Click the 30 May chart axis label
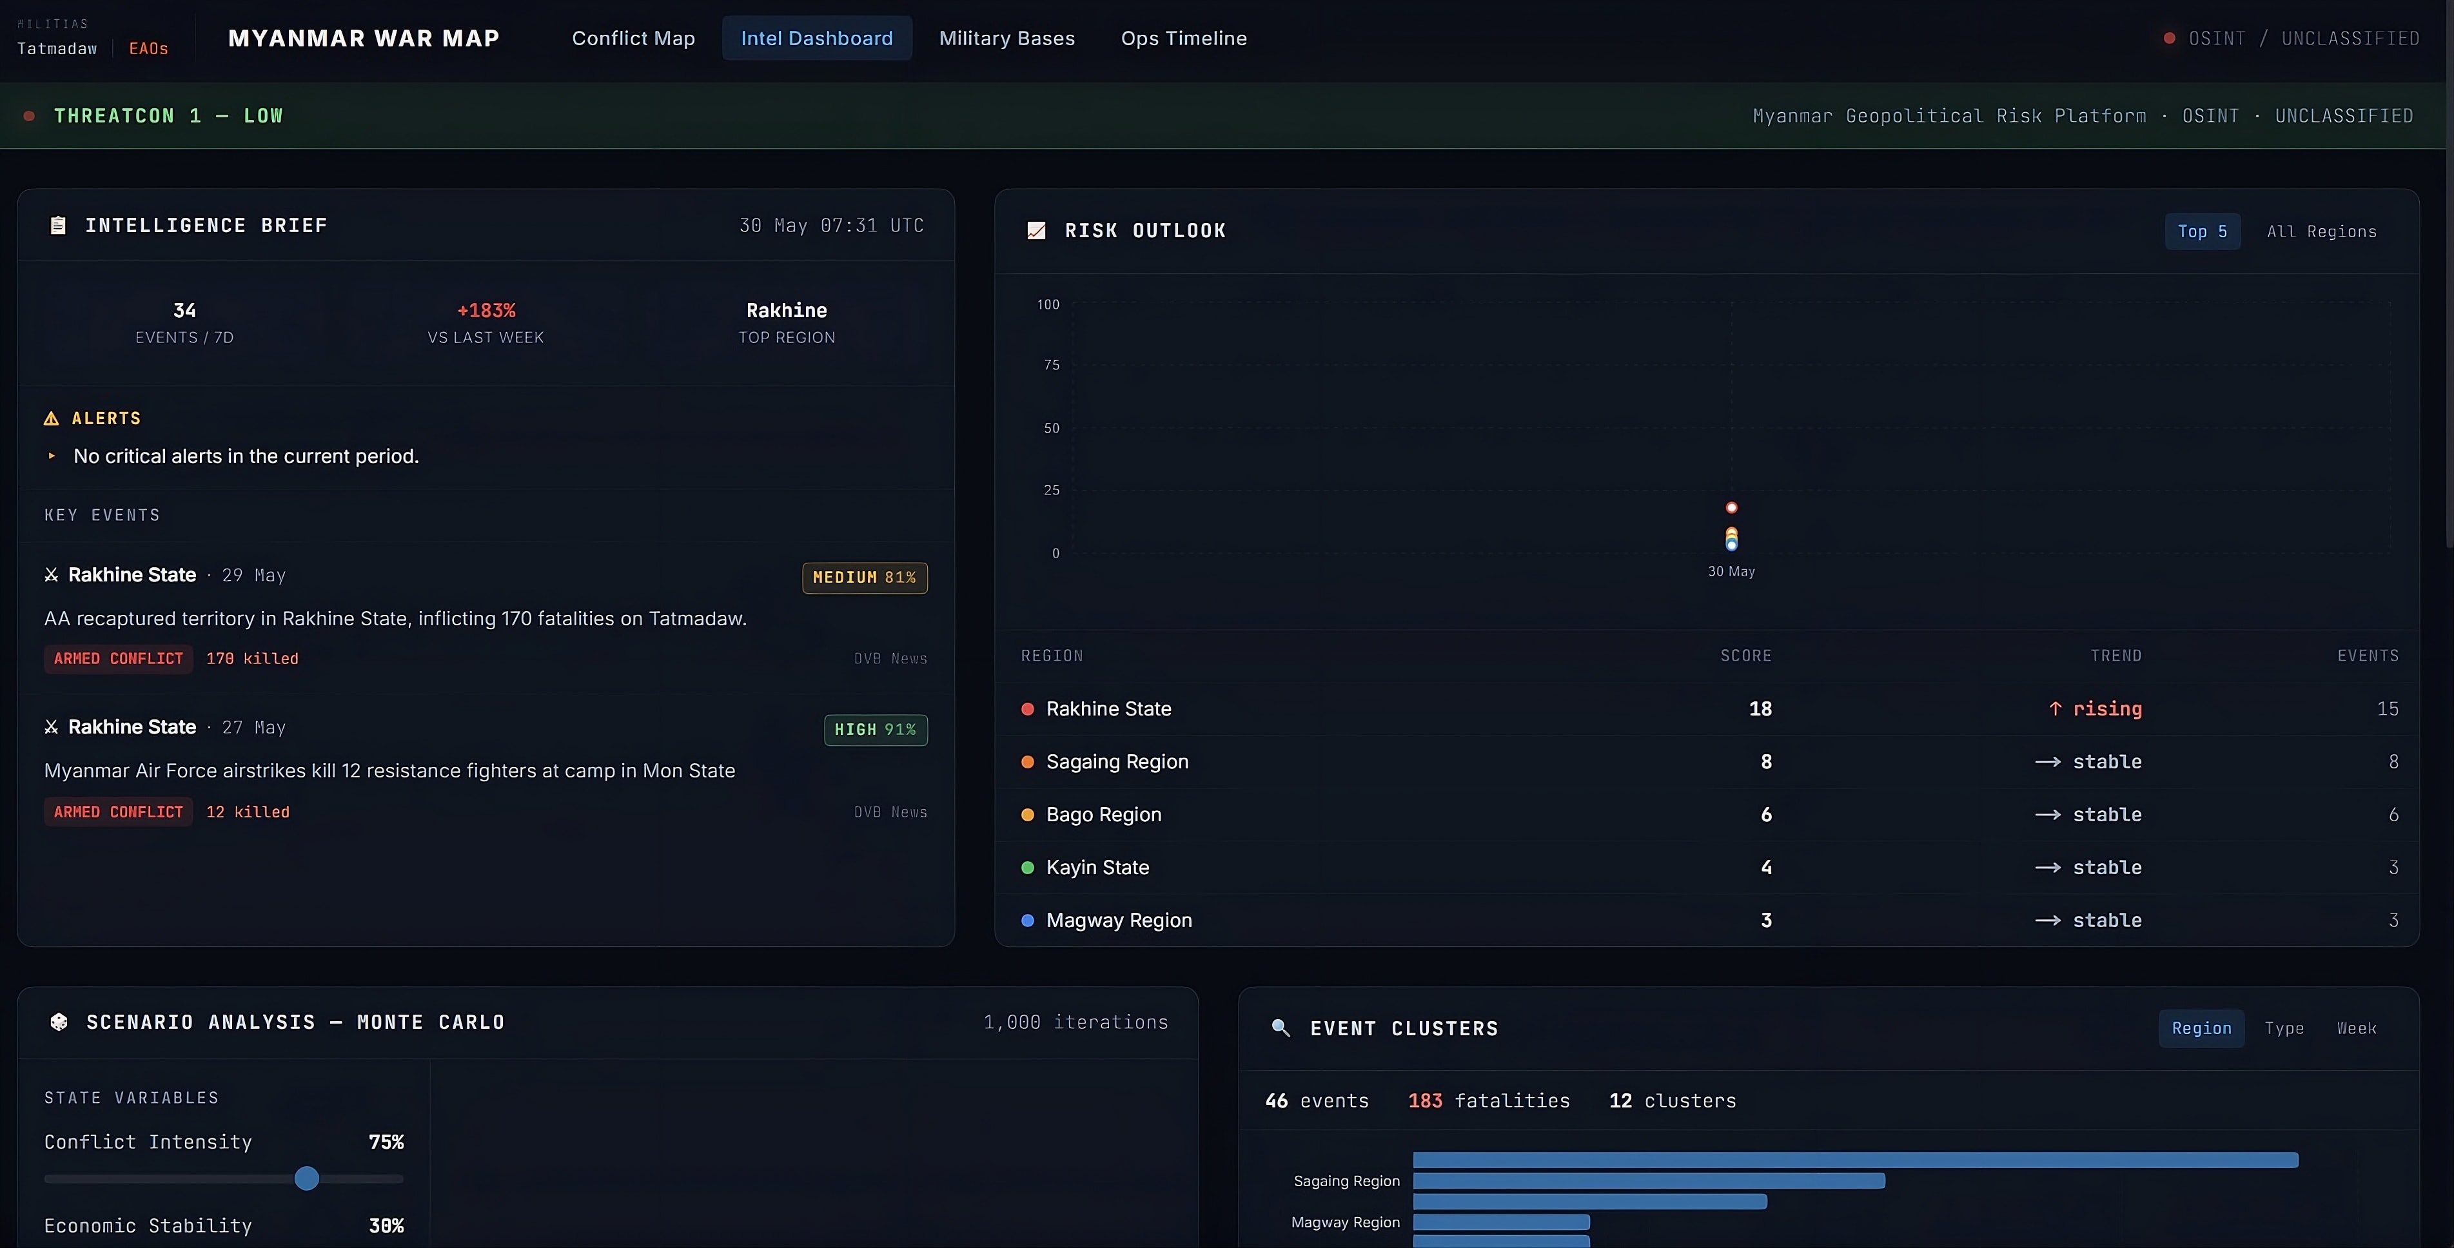The image size is (2454, 1248). click(1731, 572)
